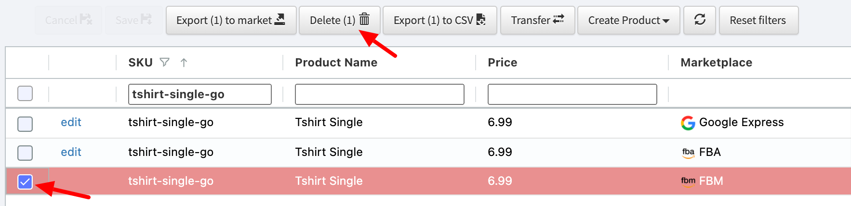The width and height of the screenshot is (851, 206).
Task: Select the FBA row checkbox
Action: coord(25,153)
